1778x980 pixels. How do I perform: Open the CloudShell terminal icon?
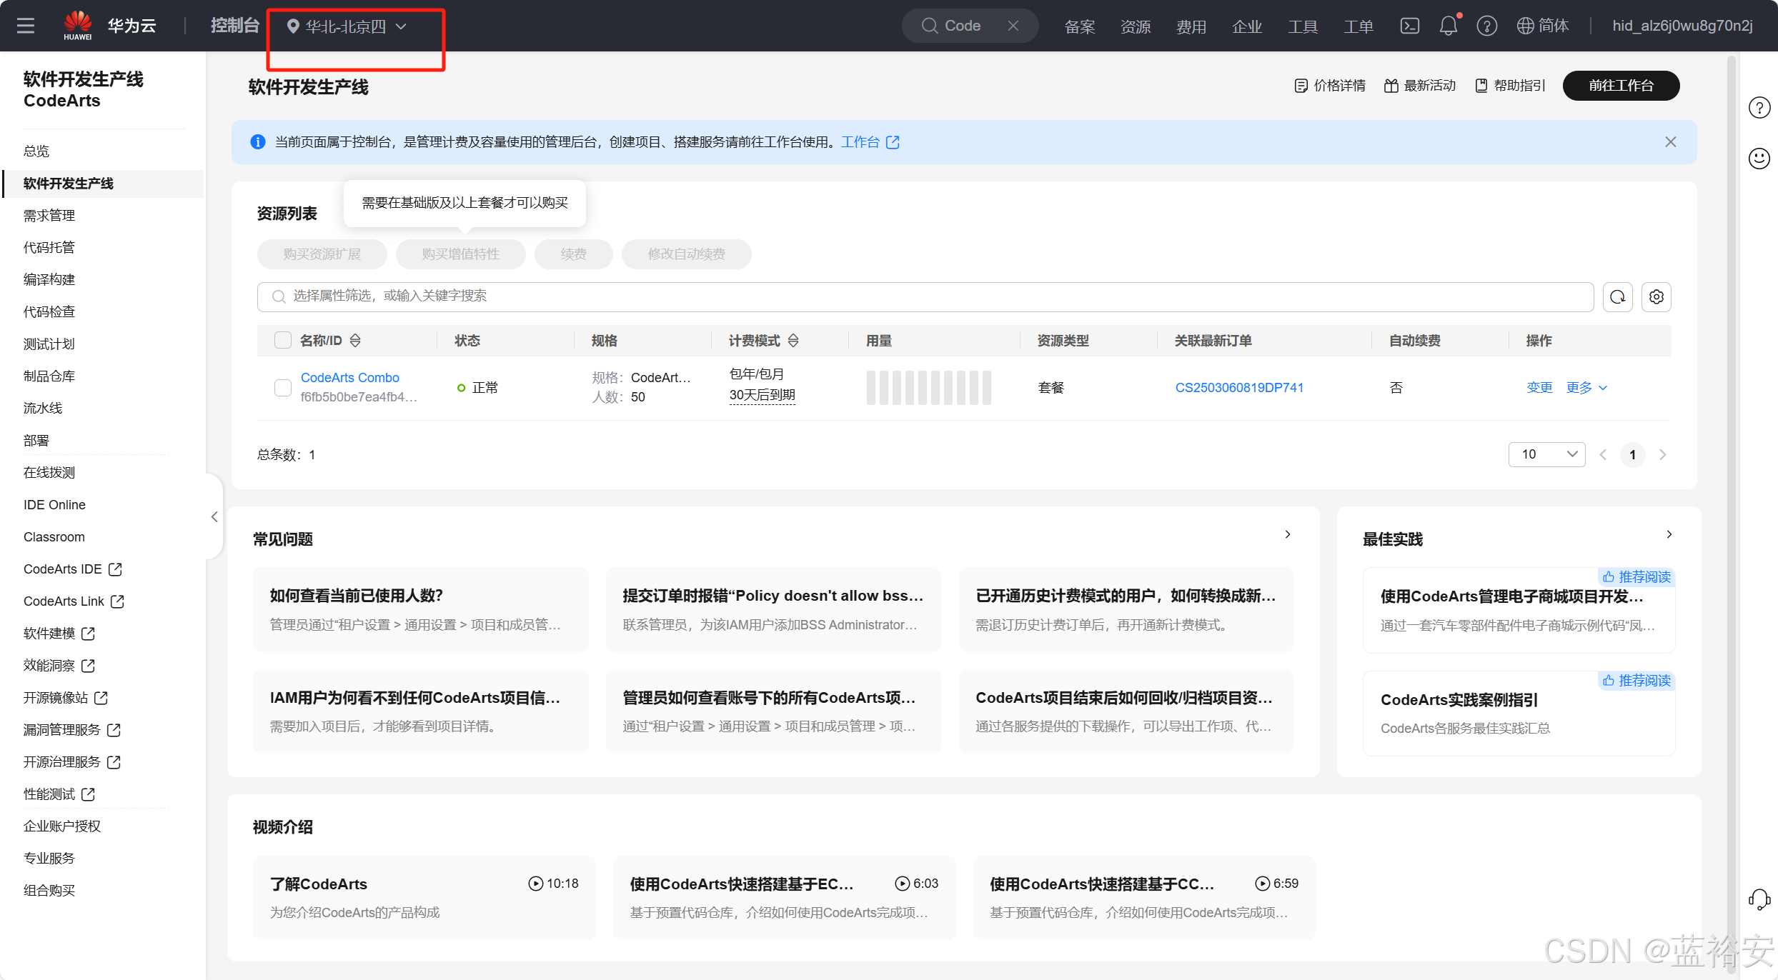pyautogui.click(x=1409, y=26)
